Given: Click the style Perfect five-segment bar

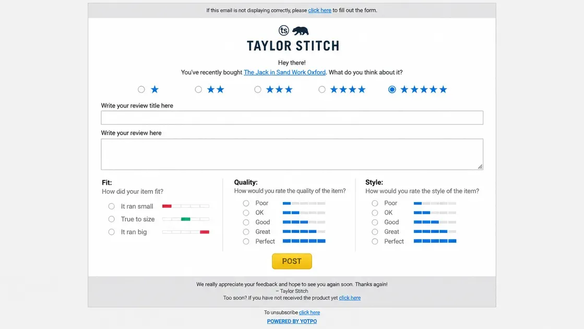Looking at the screenshot, I should coord(435,241).
